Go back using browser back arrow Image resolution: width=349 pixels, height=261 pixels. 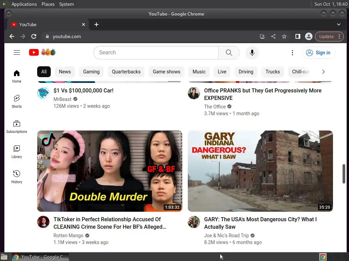tap(12, 36)
